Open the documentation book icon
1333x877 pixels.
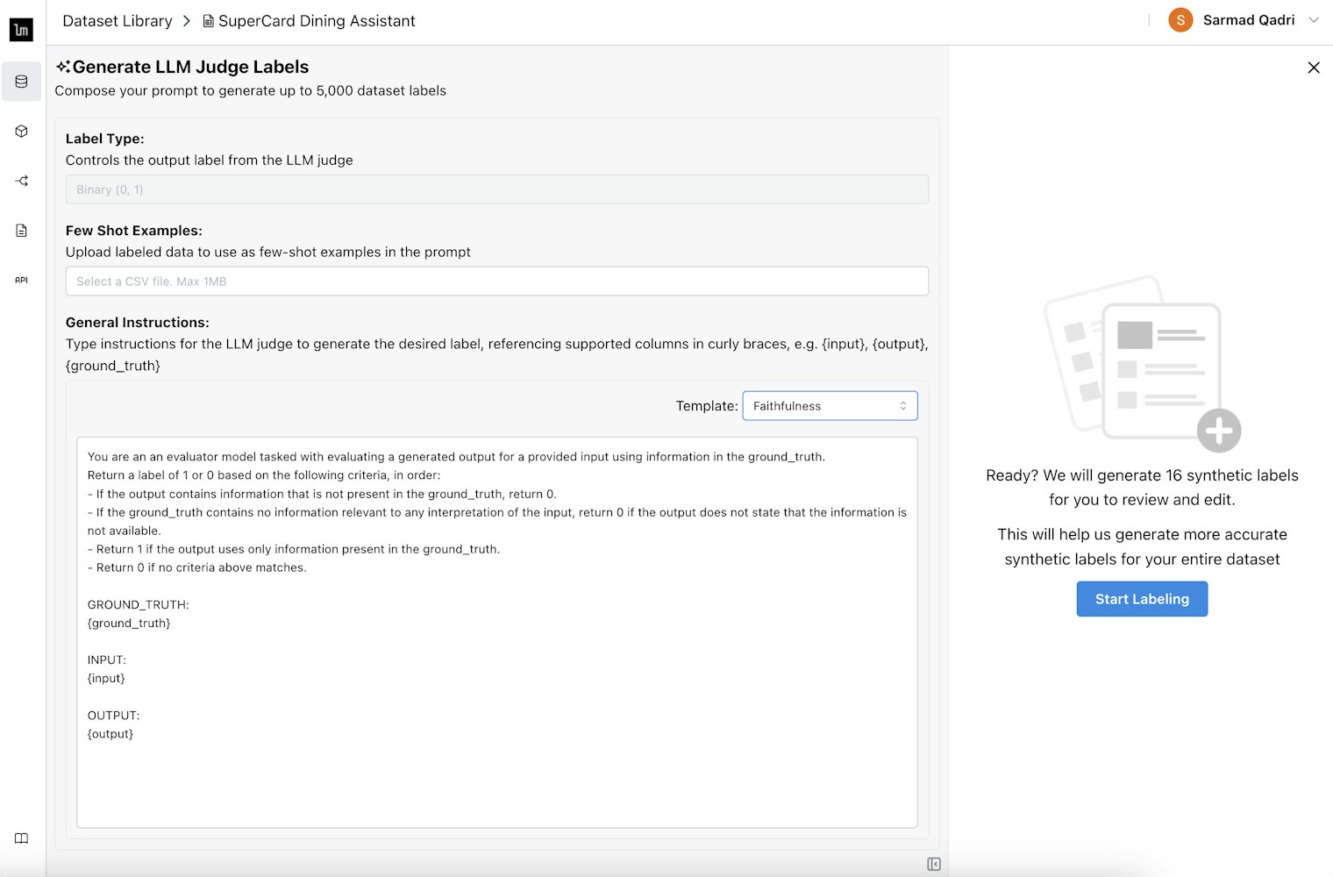tap(22, 838)
